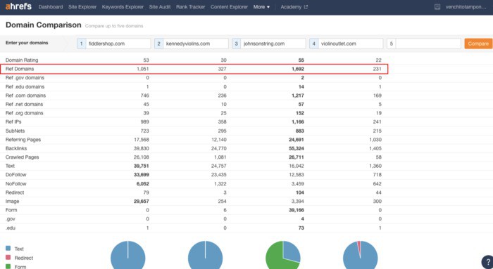Click the Domain Comparison page title
This screenshot has width=493, height=269.
(44, 25)
